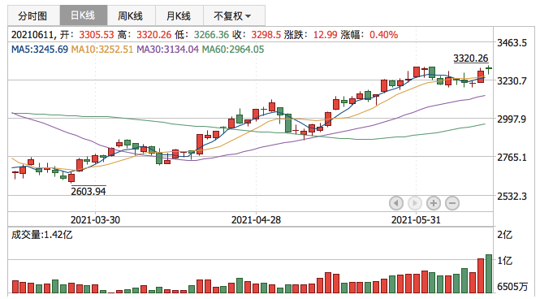Click the 2021-04-28 date axis label
540x299 pixels.
coord(256,219)
